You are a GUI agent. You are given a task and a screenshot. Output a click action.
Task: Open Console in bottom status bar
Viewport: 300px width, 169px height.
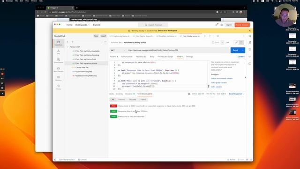[82, 160]
